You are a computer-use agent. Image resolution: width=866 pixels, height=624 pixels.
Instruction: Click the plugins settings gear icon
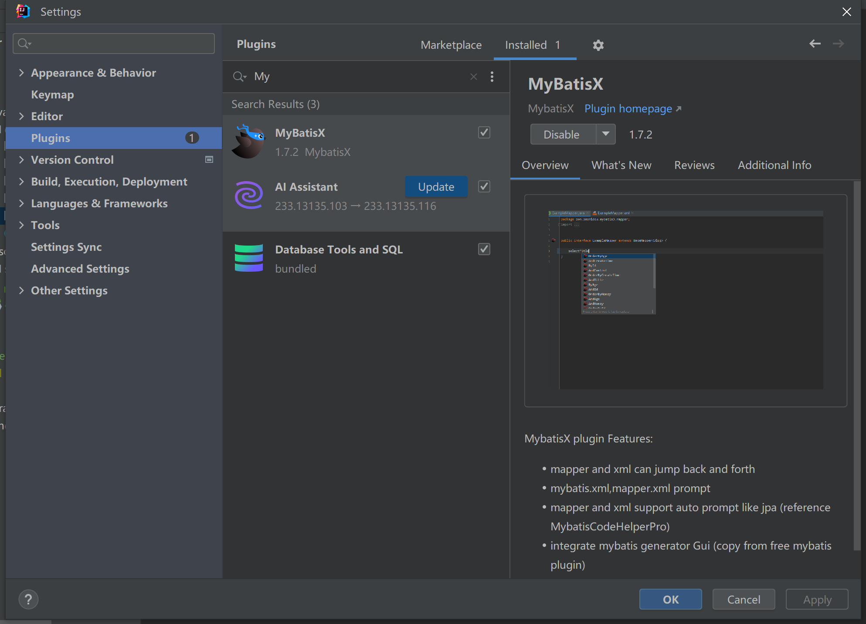pyautogui.click(x=598, y=45)
